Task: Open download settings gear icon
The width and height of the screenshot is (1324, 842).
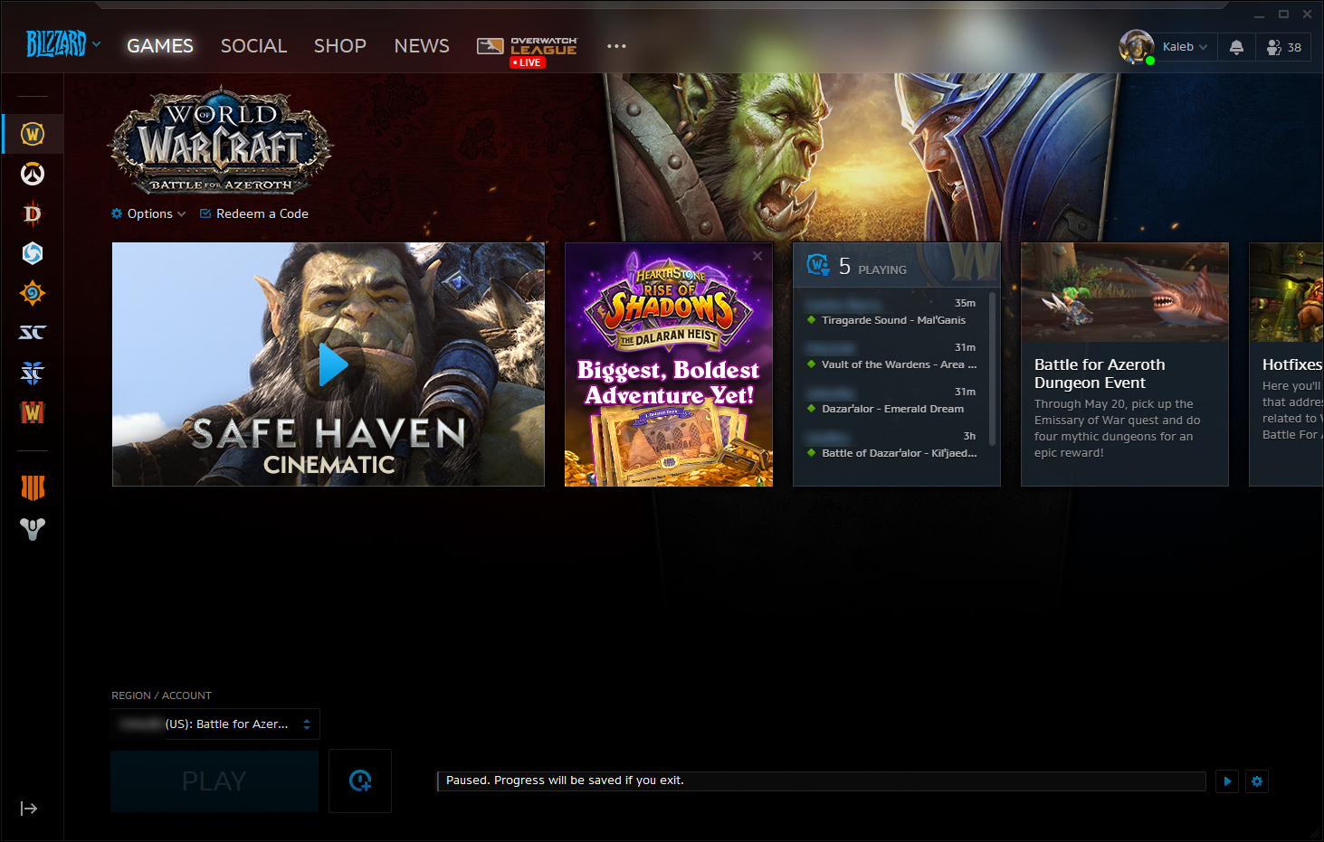Action: click(1257, 781)
